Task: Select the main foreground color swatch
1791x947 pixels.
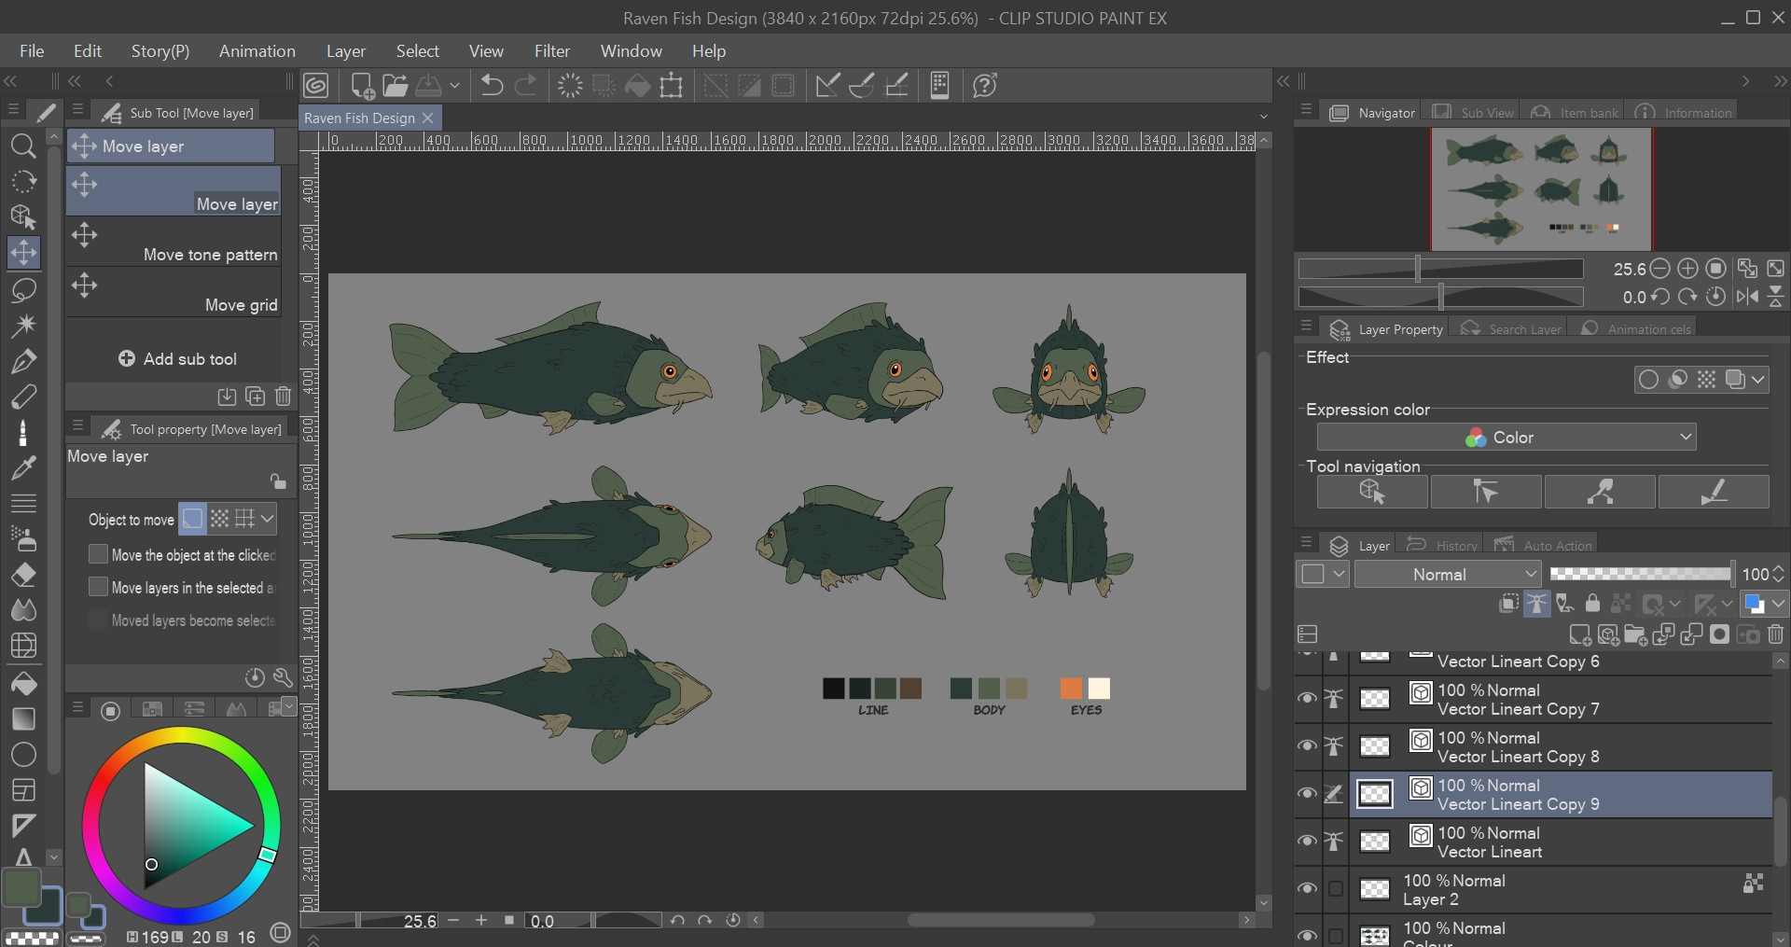Action: (21, 886)
